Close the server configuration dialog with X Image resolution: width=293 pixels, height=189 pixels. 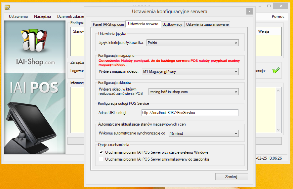pyautogui.click(x=249, y=12)
